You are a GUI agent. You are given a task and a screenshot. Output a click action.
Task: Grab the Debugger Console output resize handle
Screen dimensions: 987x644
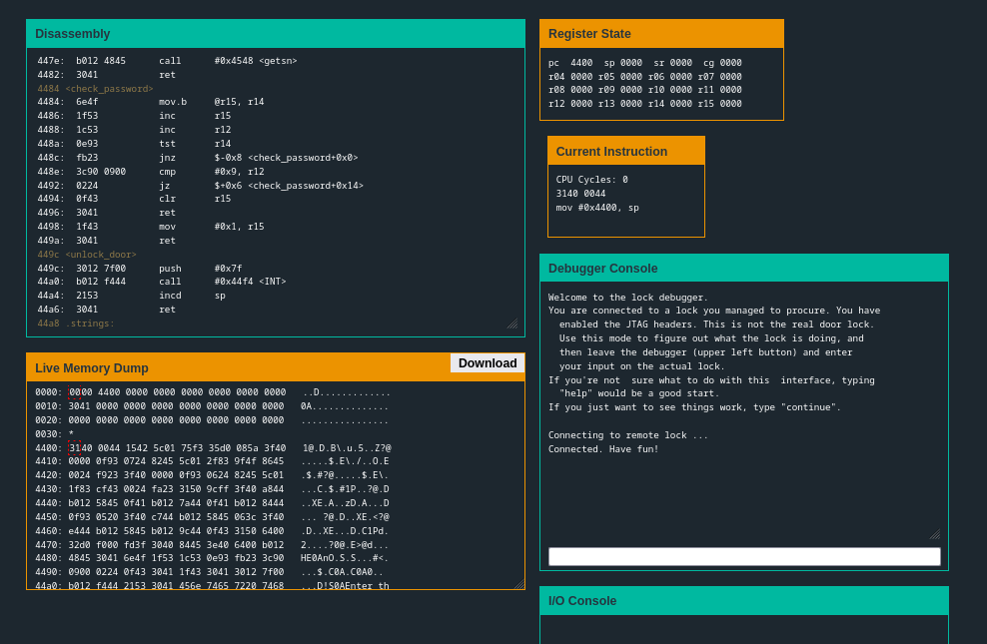(935, 534)
